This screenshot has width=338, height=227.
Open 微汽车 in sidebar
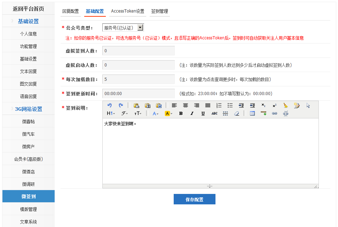pos(28,134)
